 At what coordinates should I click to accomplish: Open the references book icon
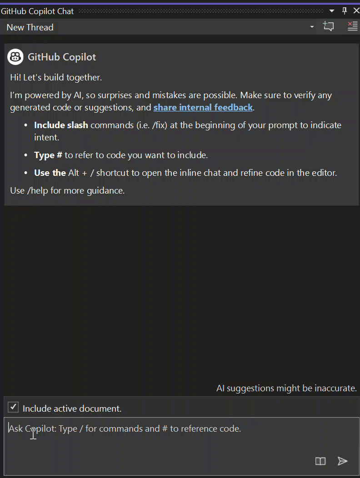[320, 461]
